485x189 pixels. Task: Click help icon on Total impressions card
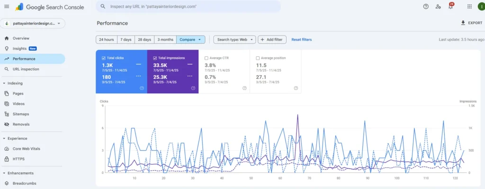193,88
